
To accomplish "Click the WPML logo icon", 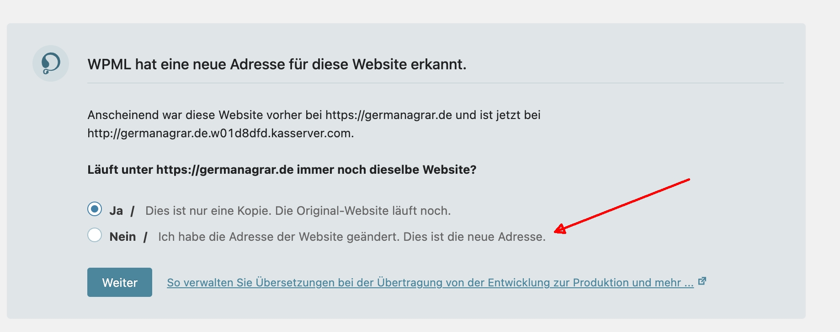I will (51, 63).
